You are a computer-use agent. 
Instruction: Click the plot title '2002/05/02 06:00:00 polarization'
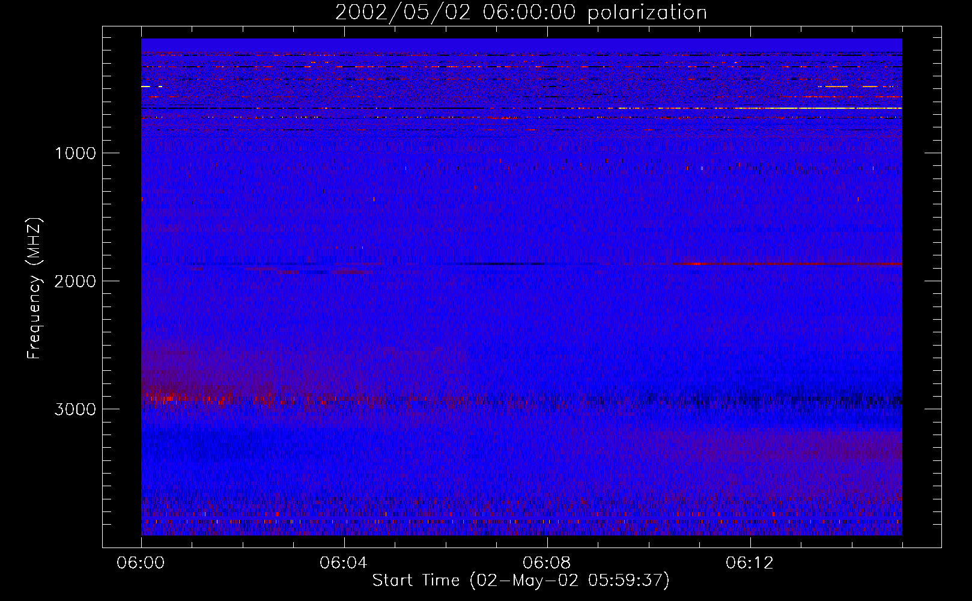[521, 13]
